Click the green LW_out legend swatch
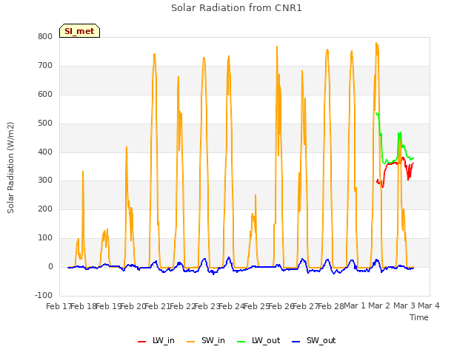 [x=241, y=342]
